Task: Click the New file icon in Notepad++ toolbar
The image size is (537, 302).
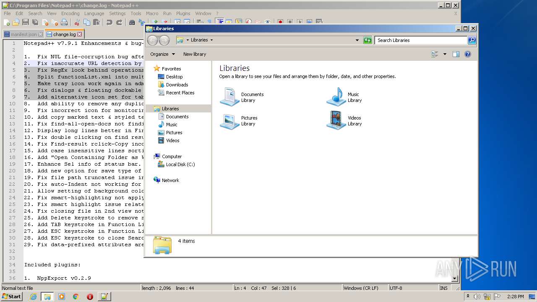Action: 7,22
